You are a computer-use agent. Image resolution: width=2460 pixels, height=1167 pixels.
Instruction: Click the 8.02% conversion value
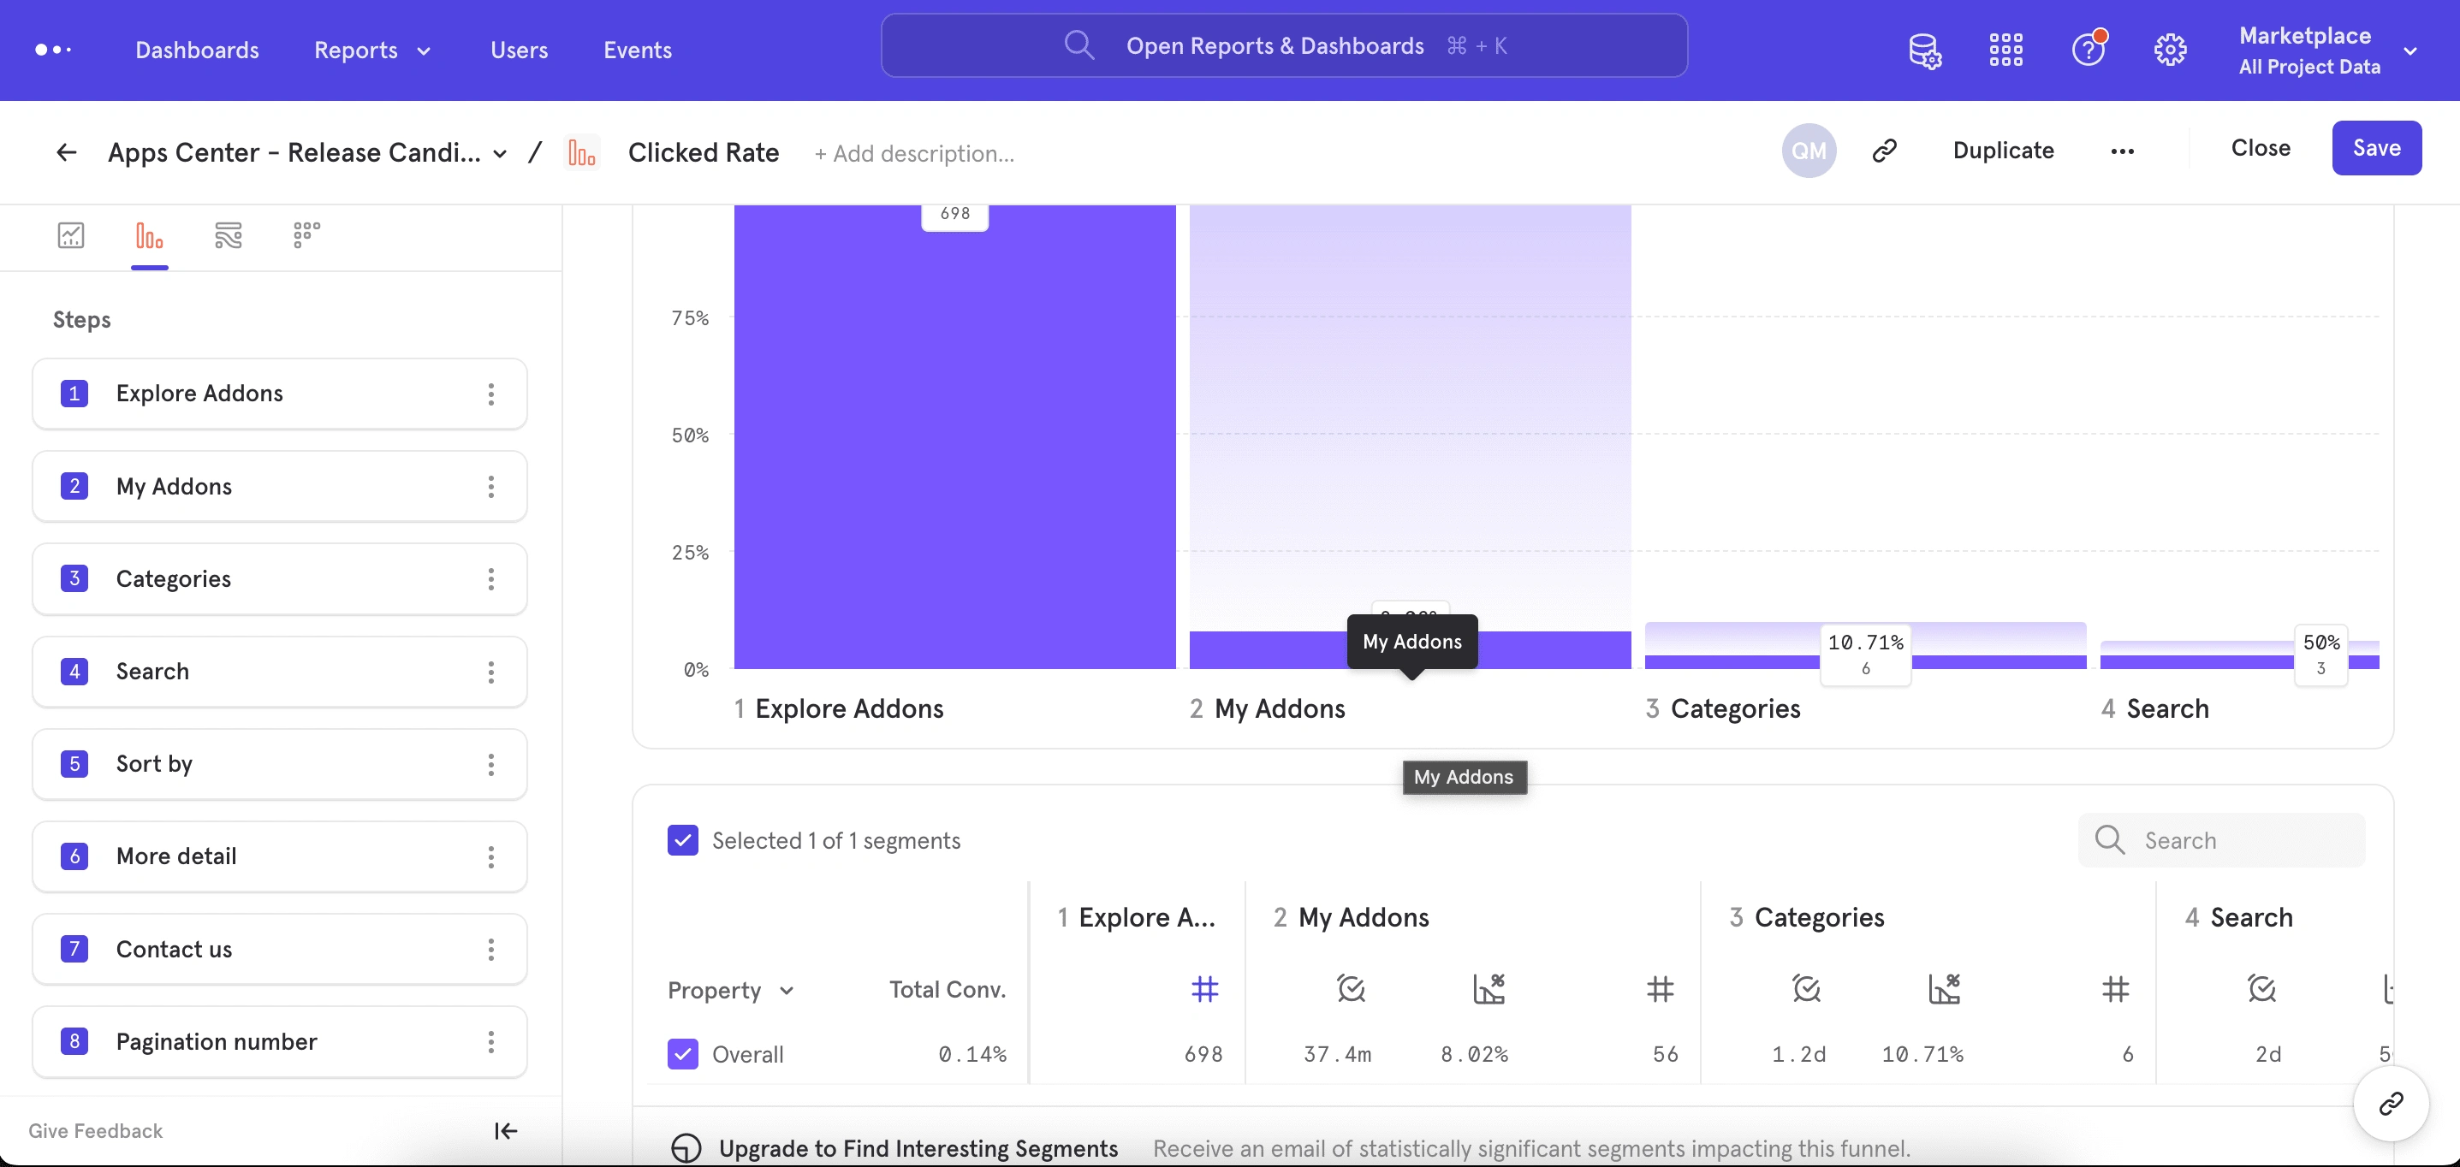point(1473,1054)
